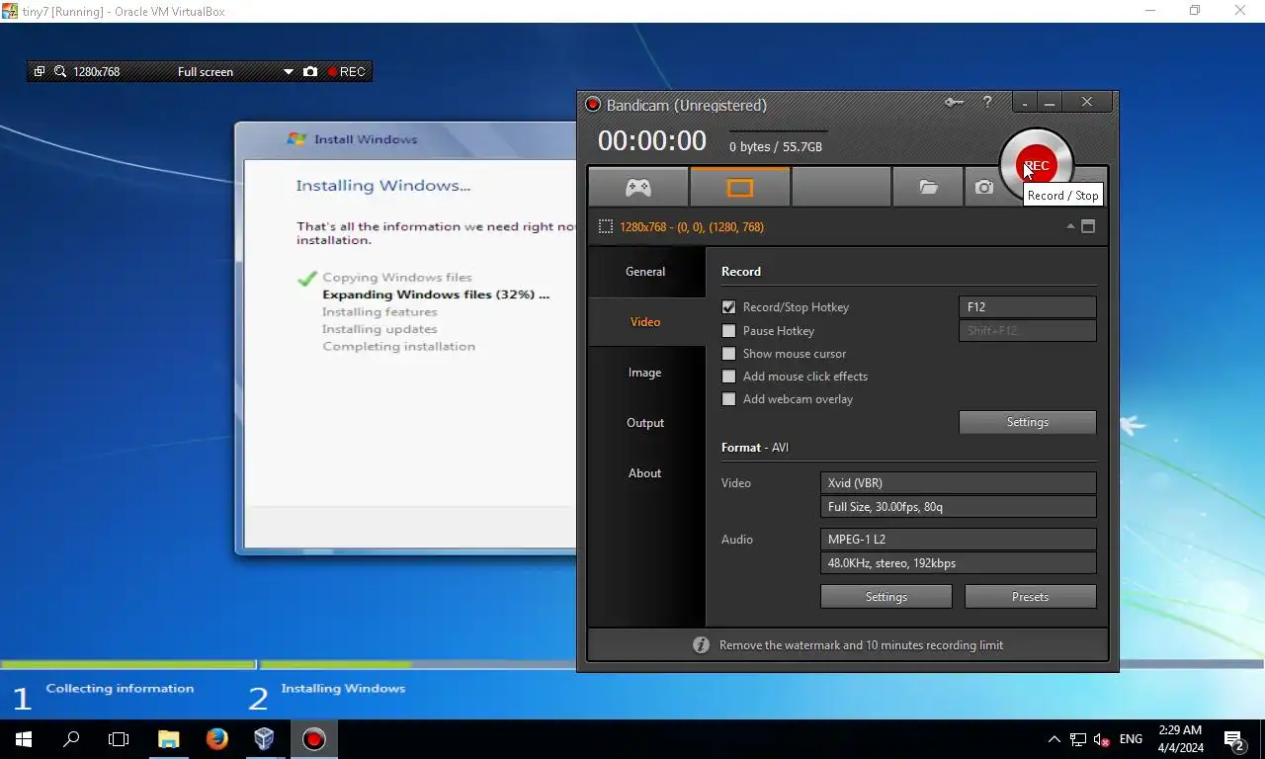Switch to VirtualBox taskbar icon
Screen dimensions: 1265x759
(264, 738)
